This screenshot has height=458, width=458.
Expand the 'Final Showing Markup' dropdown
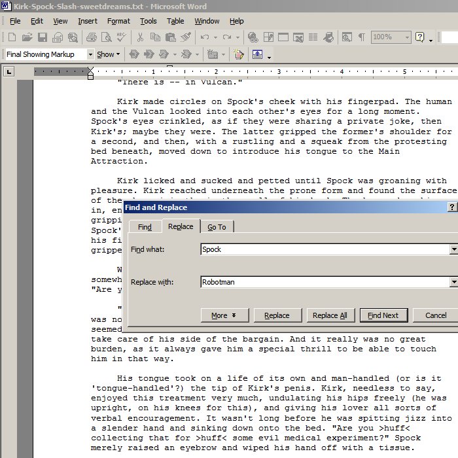90,54
